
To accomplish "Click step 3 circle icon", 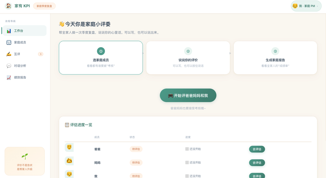I will (x=275, y=51).
